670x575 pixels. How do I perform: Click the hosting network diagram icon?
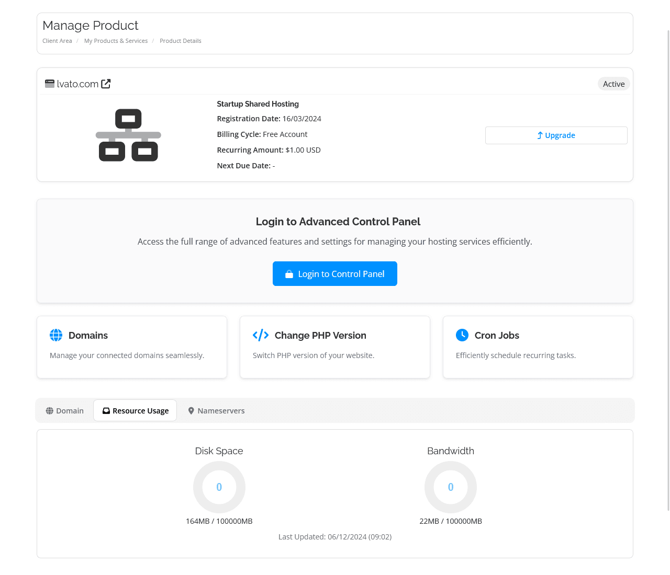click(128, 135)
